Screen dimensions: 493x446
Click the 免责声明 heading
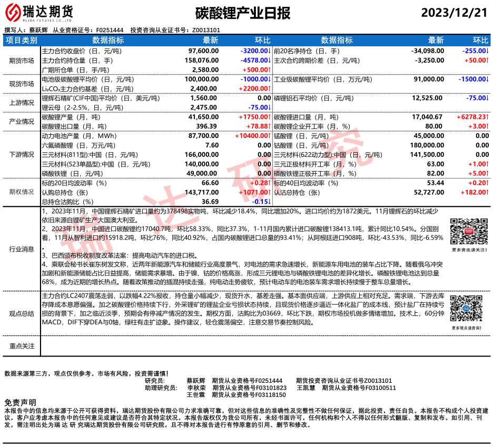20,402
